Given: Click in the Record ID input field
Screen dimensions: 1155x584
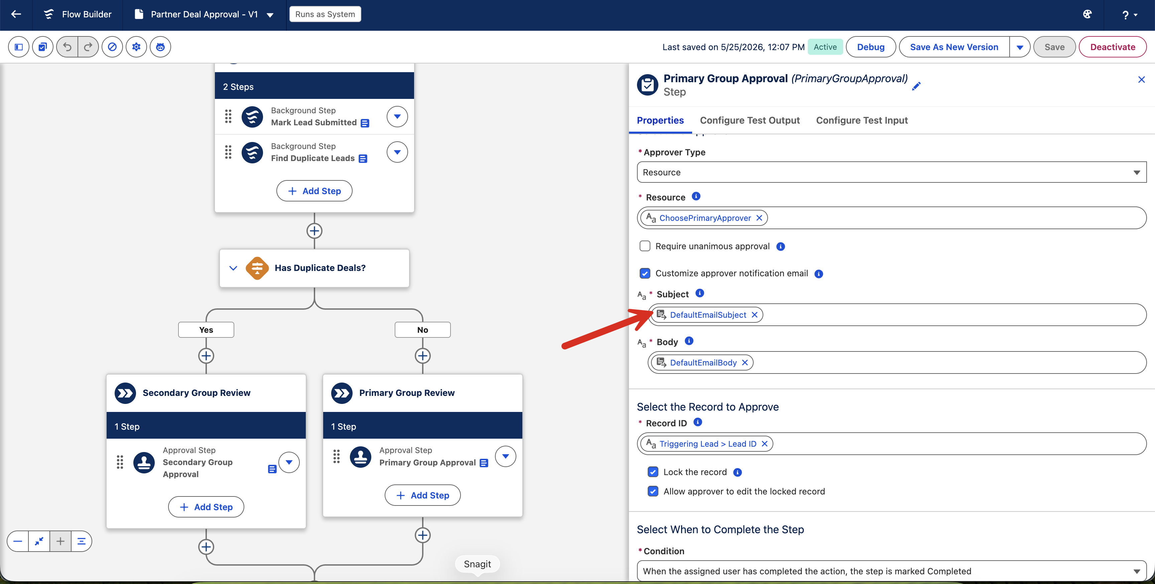Looking at the screenshot, I should click(x=891, y=444).
